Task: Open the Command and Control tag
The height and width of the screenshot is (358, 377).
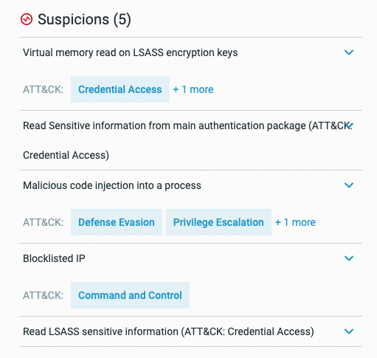Action: [x=130, y=295]
